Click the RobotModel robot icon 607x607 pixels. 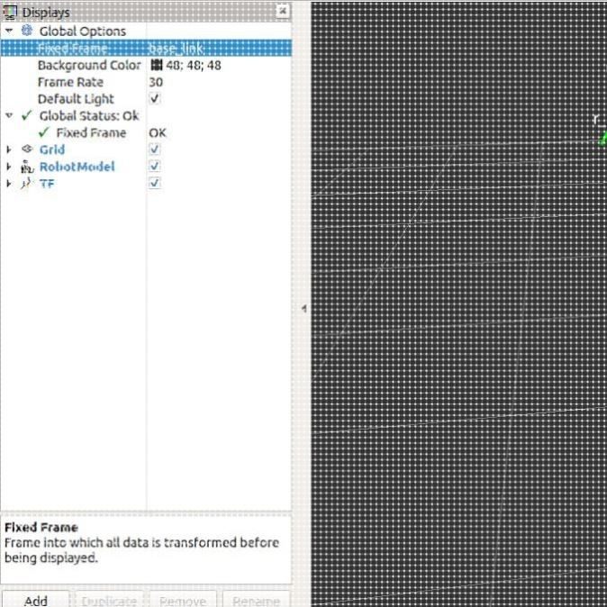(27, 167)
